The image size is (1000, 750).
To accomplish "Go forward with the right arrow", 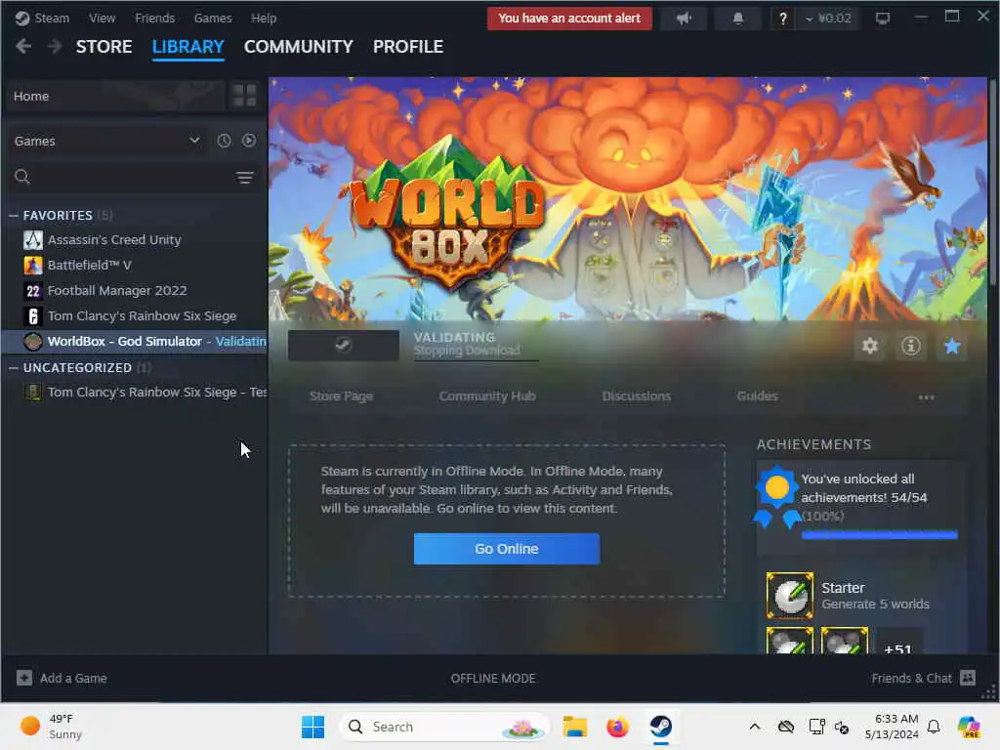I will pyautogui.click(x=55, y=47).
